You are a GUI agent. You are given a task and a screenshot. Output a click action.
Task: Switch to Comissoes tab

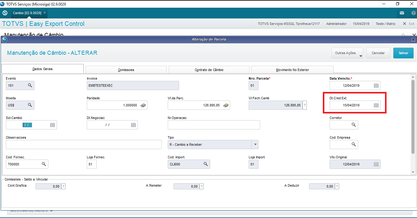pyautogui.click(x=126, y=70)
